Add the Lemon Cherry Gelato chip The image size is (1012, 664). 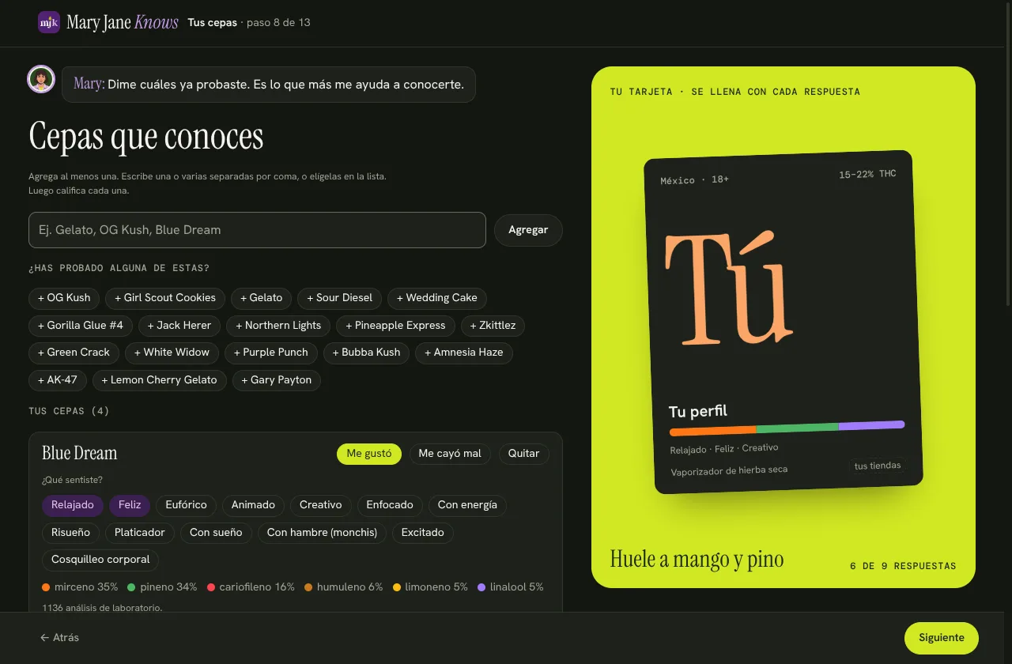coord(159,380)
